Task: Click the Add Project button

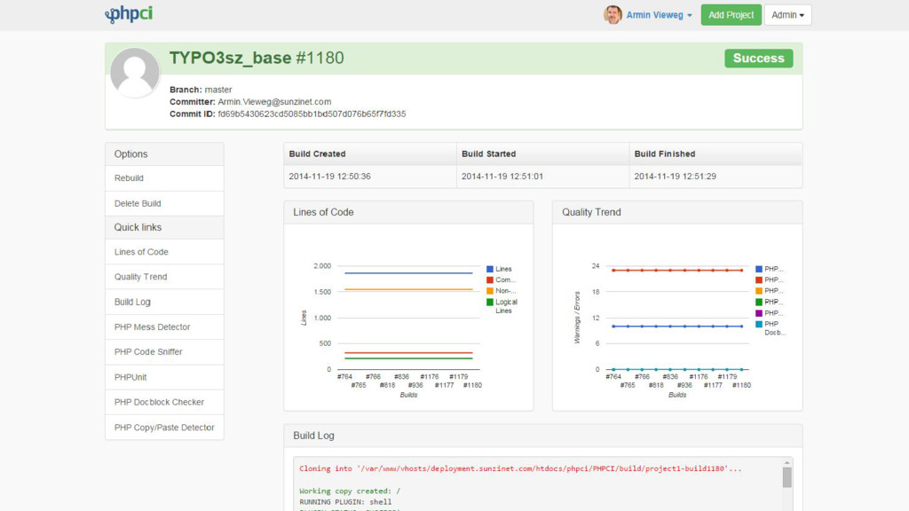Action: pos(731,15)
